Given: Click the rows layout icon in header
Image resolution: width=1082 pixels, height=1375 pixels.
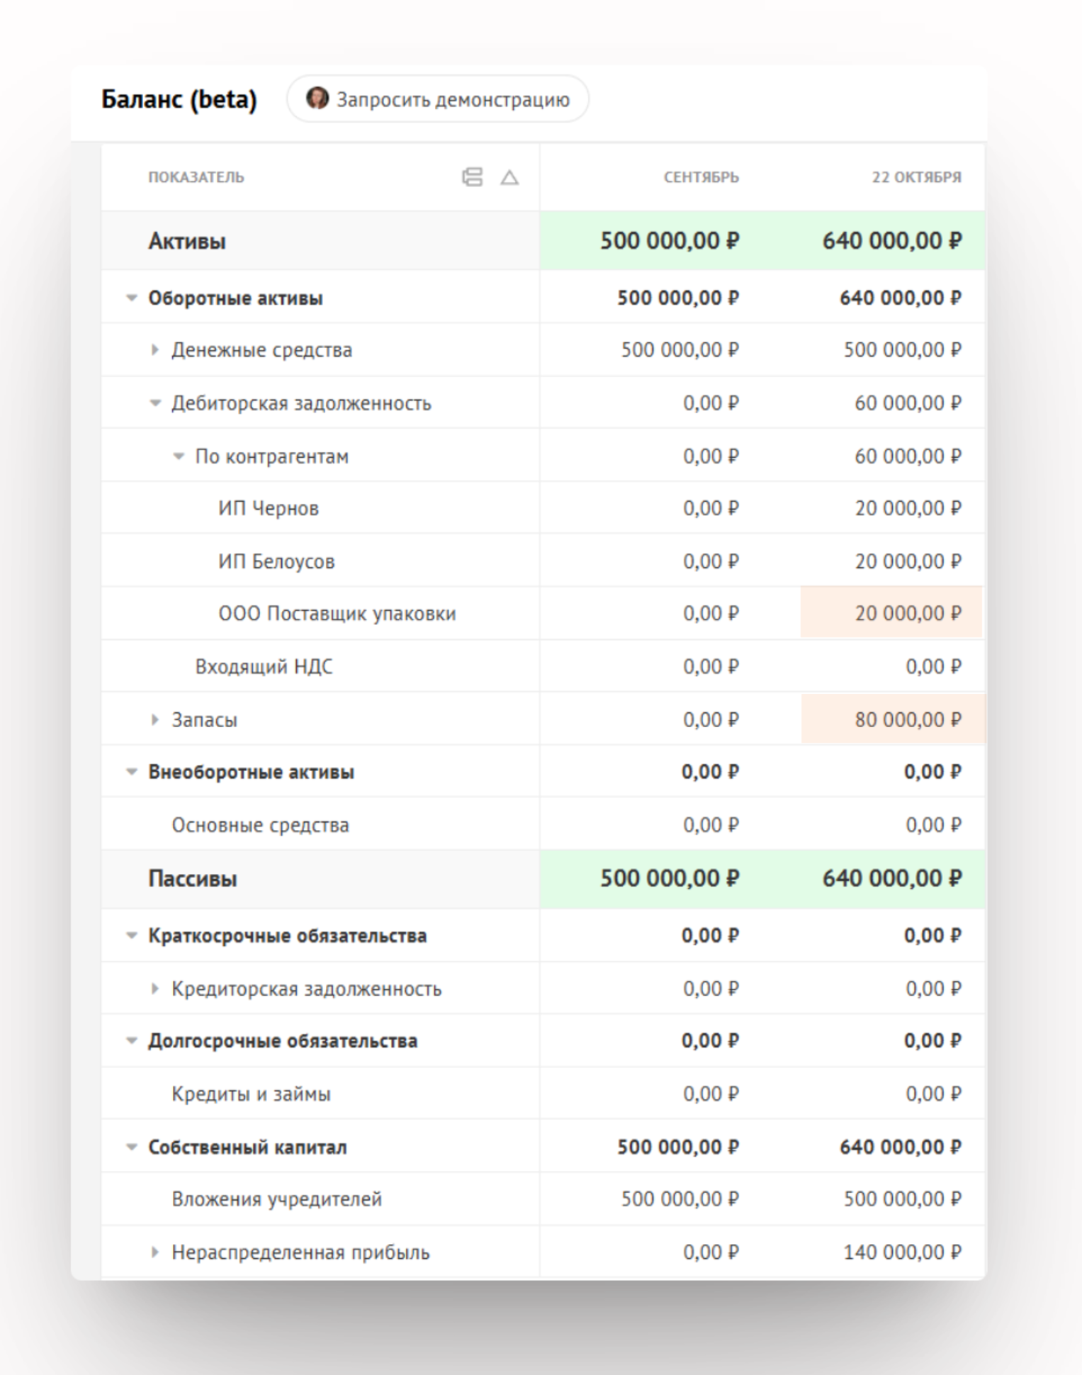Looking at the screenshot, I should (x=472, y=176).
